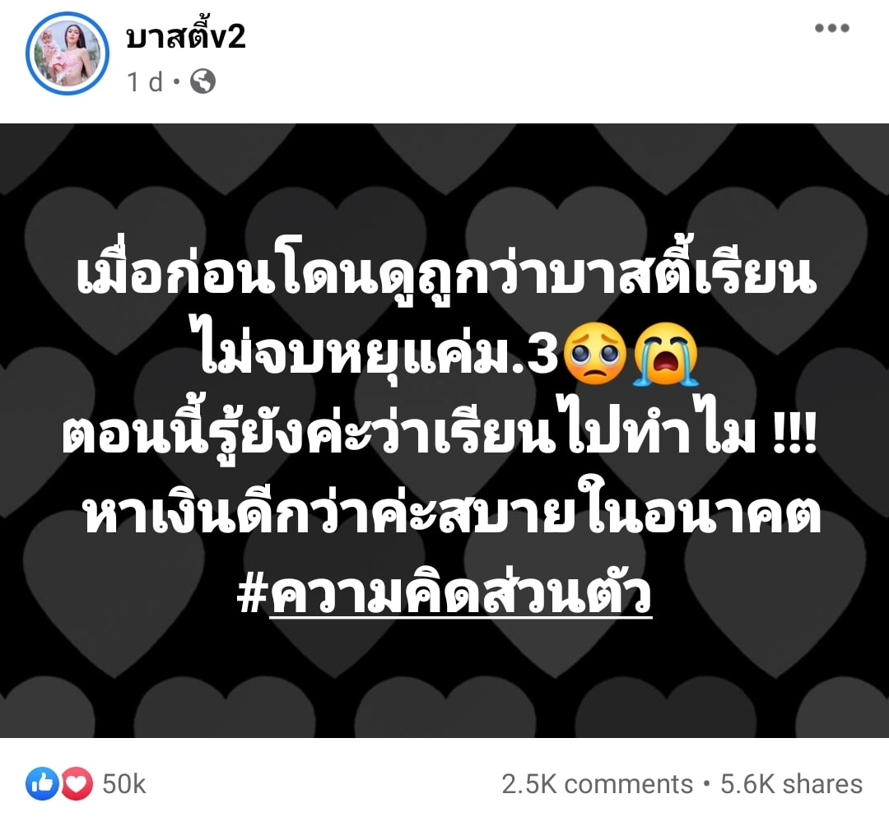The width and height of the screenshot is (889, 817).
Task: Click the pleading-face emoji in the post
Action: pos(594,354)
